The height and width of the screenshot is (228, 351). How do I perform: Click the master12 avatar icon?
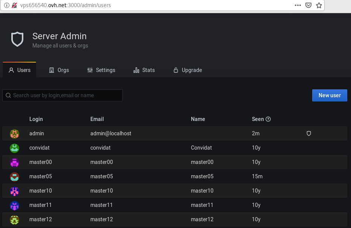click(x=15, y=220)
